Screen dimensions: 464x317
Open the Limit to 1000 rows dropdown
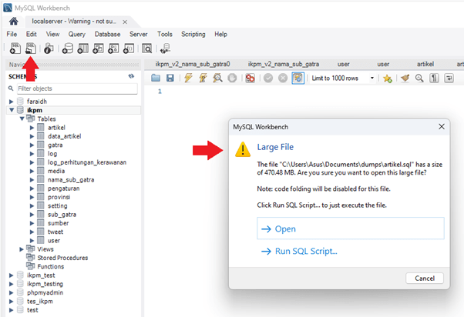pyautogui.click(x=343, y=78)
